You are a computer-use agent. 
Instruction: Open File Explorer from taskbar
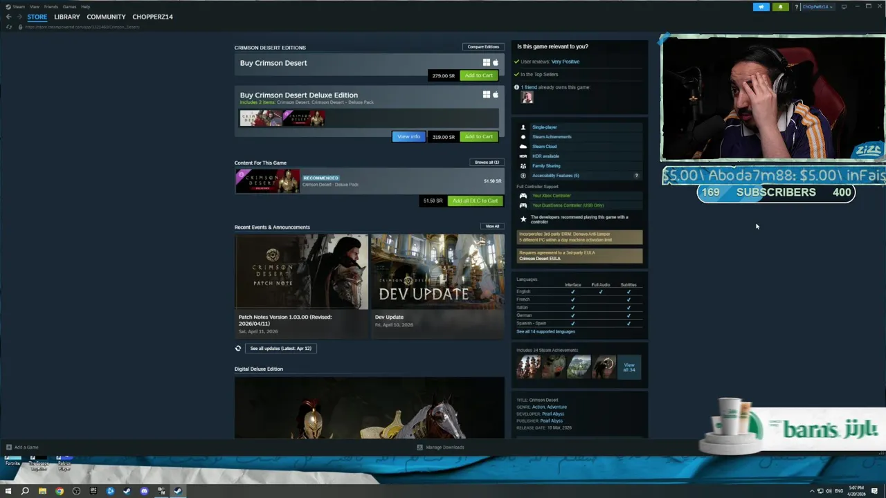42,491
